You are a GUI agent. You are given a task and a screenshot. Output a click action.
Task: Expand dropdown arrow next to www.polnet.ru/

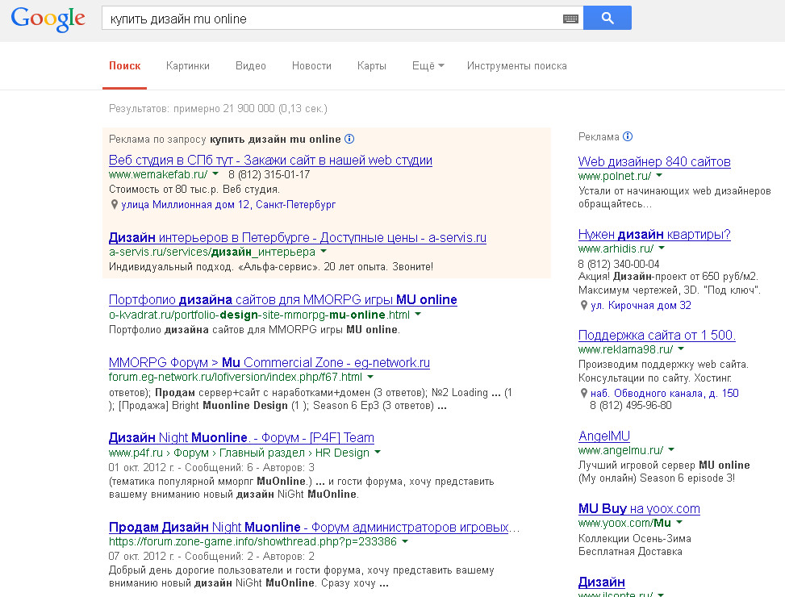pos(659,175)
